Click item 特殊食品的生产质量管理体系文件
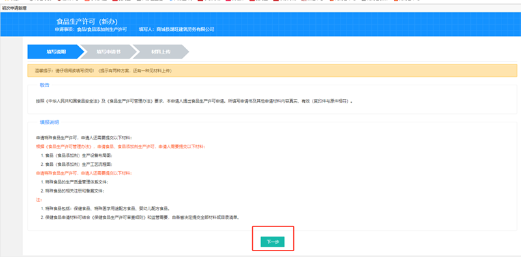This screenshot has width=521, height=257. [x=75, y=182]
